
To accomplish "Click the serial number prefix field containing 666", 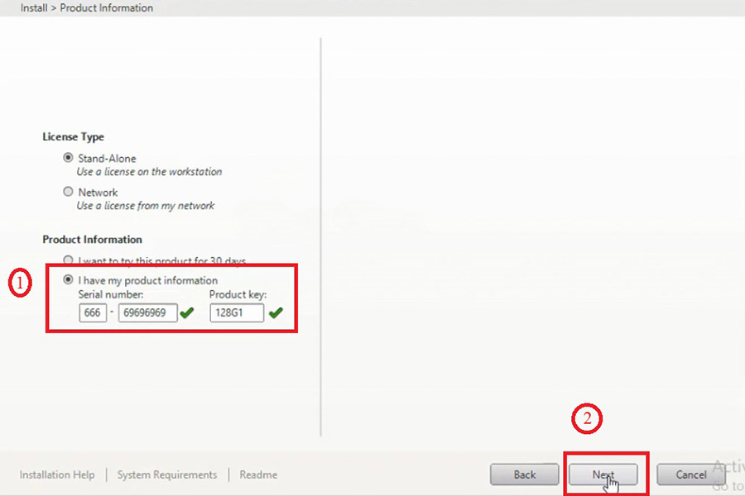I will [93, 312].
